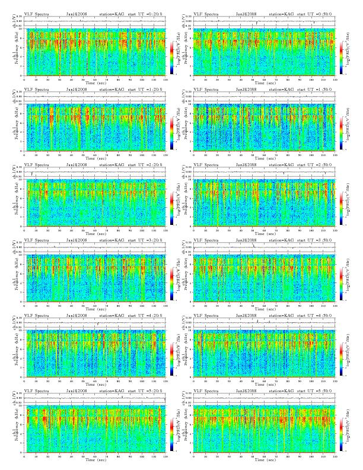Click the PSD color bar of UT 0:50:0 plot
Image resolution: width=363 pixels, height=470 pixels.
[x=342, y=58]
